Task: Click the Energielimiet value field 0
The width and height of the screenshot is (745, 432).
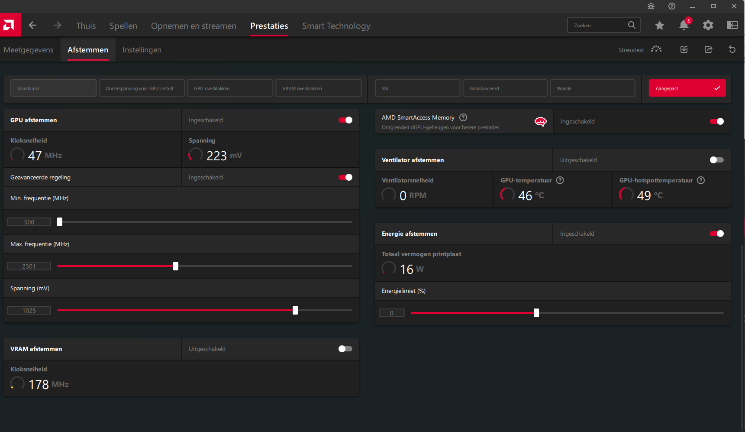Action: 392,313
